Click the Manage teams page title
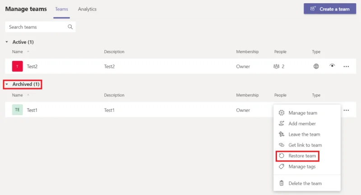361x195 pixels. (26, 9)
